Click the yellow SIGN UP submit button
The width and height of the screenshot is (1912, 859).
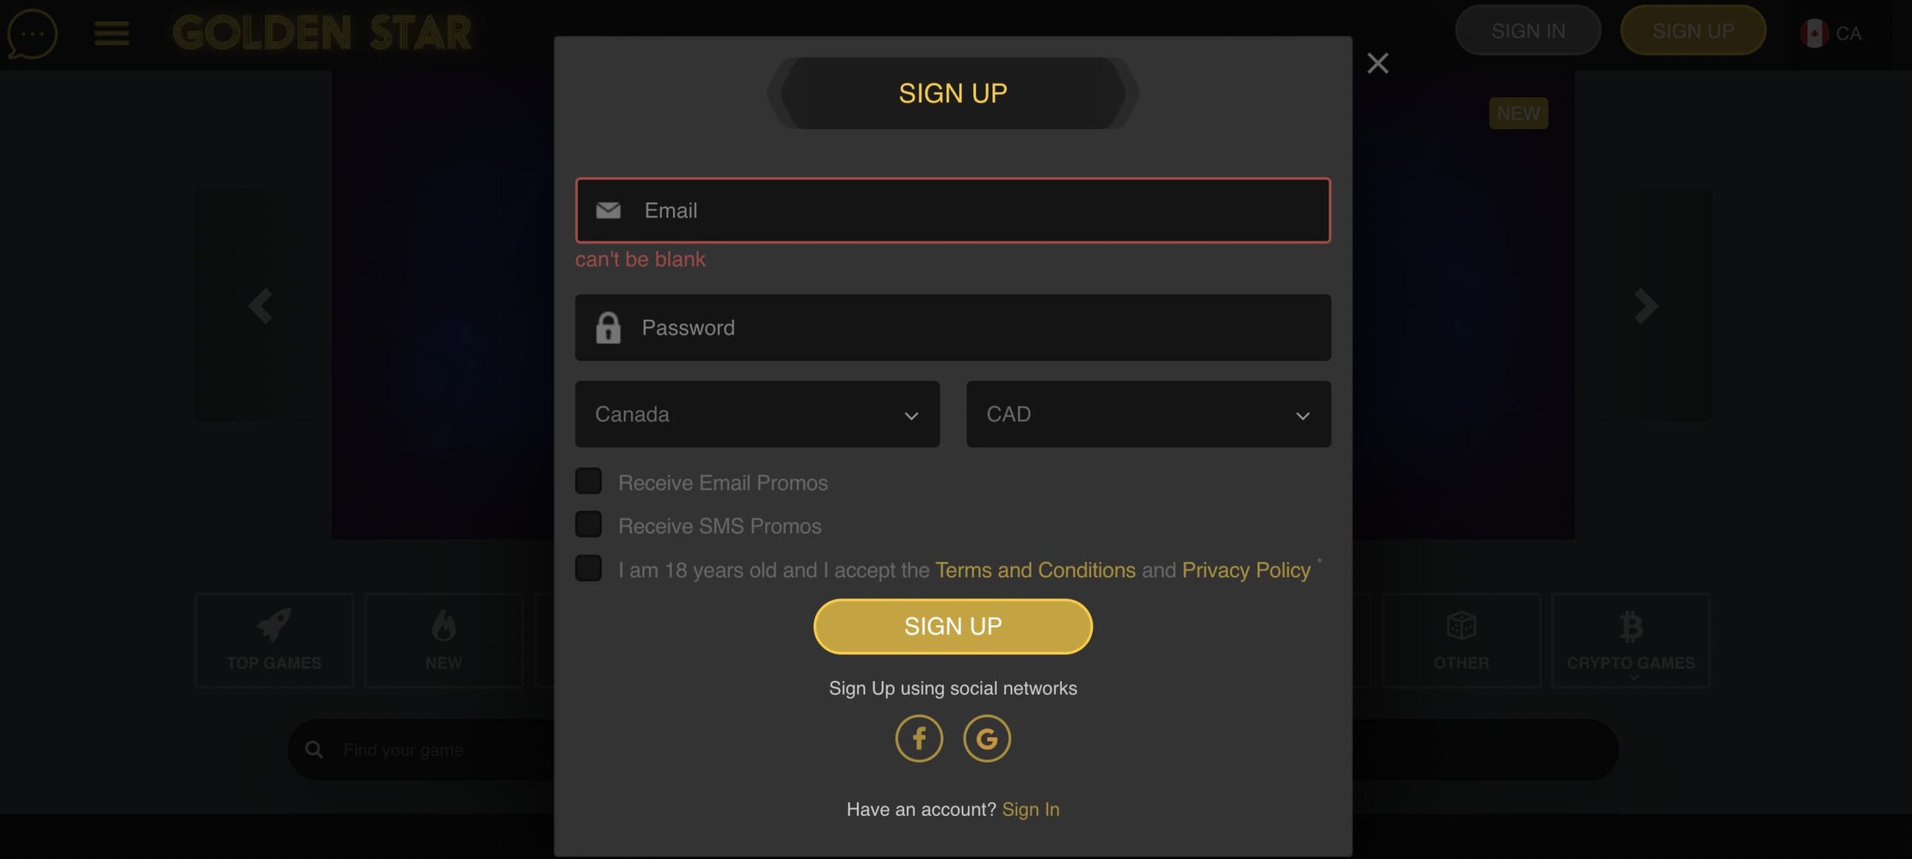pyautogui.click(x=952, y=626)
